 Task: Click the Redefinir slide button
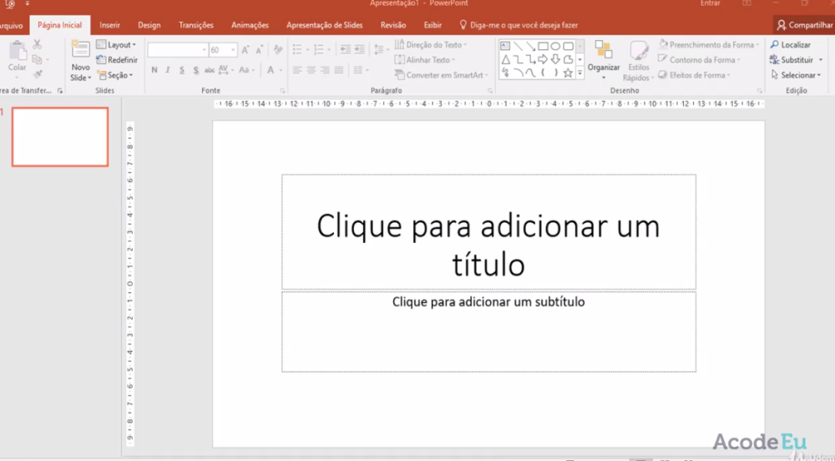117,60
